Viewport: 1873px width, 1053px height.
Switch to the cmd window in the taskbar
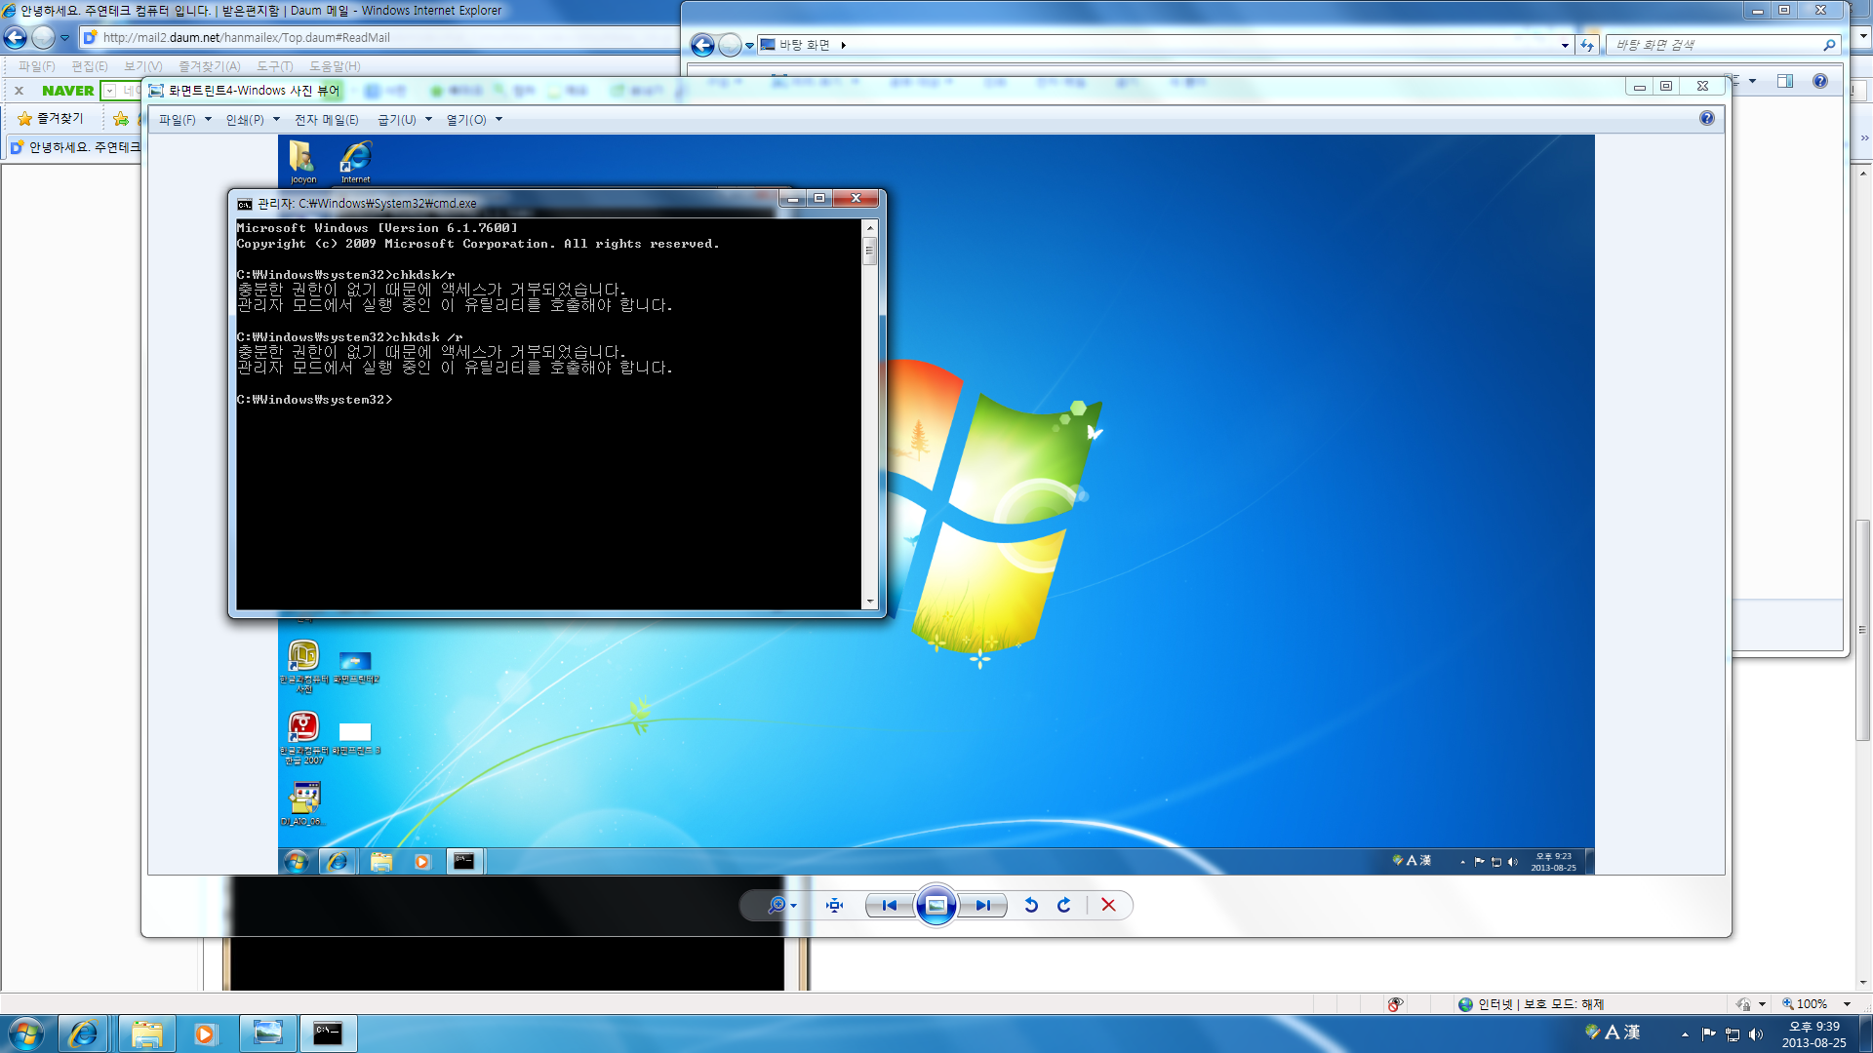click(x=328, y=1033)
